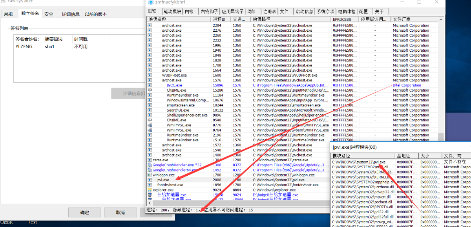Open the 详细信息 tab in properties dialog
Screen dimensions: 471x227
click(71, 14)
